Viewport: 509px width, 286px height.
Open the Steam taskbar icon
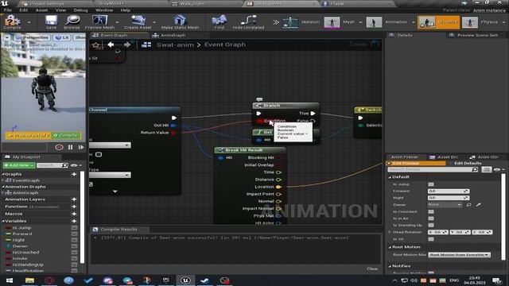[204, 280]
